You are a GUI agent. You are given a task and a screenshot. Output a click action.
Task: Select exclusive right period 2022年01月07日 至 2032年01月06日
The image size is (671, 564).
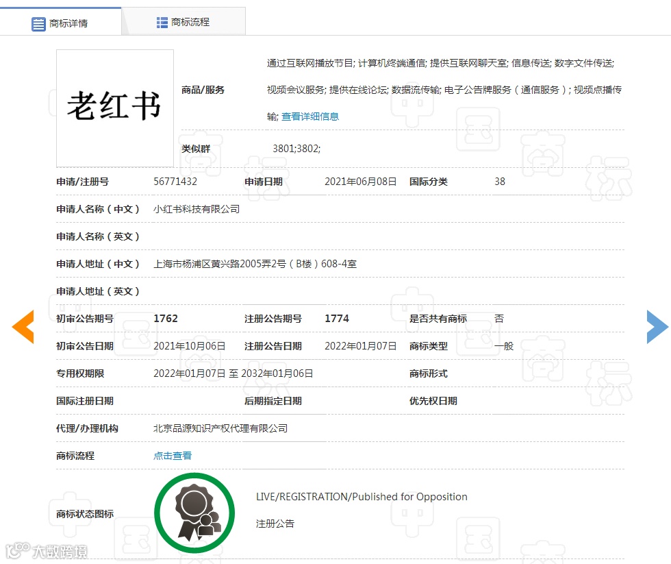[233, 373]
